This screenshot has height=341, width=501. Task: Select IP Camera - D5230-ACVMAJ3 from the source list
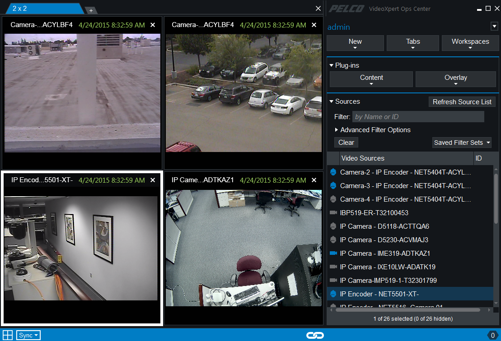(387, 240)
